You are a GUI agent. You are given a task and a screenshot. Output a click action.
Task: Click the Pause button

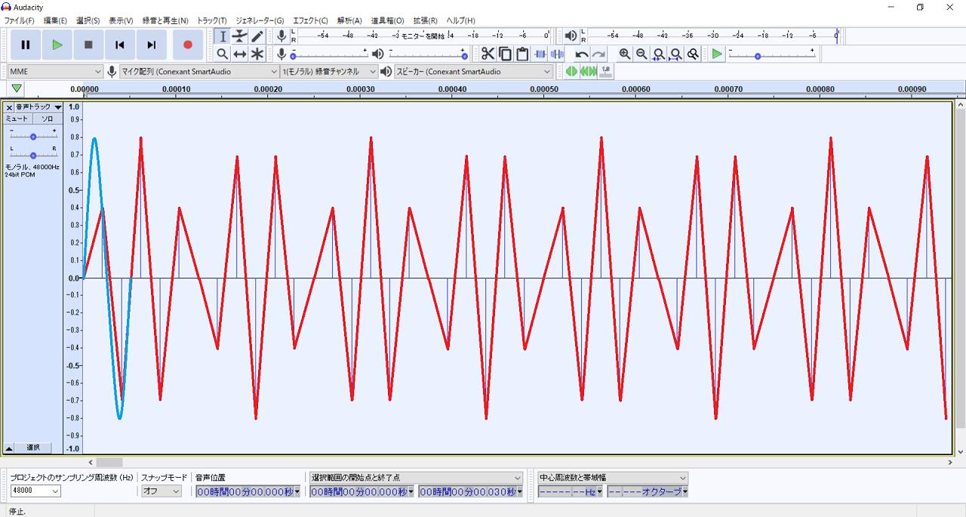tap(26, 45)
